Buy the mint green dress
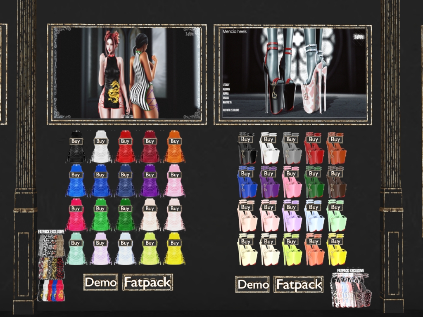 (76, 243)
